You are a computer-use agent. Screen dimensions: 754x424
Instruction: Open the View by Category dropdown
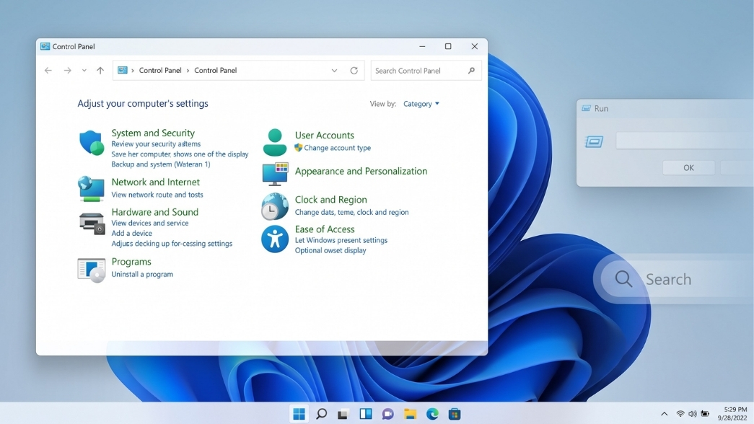421,104
